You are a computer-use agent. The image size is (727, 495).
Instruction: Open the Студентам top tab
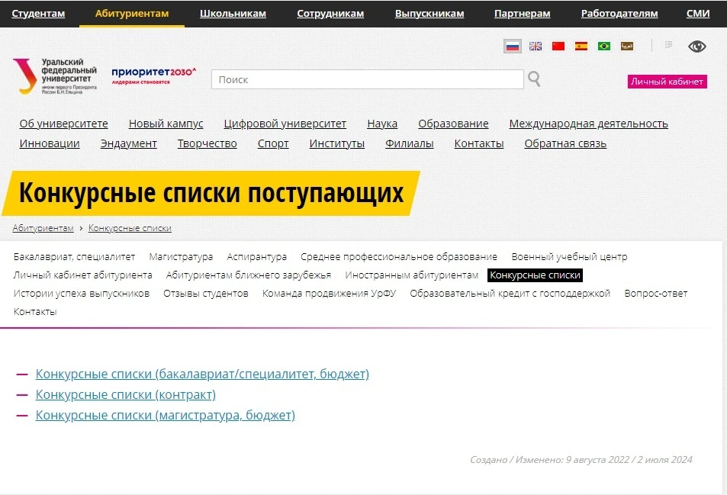pos(38,14)
